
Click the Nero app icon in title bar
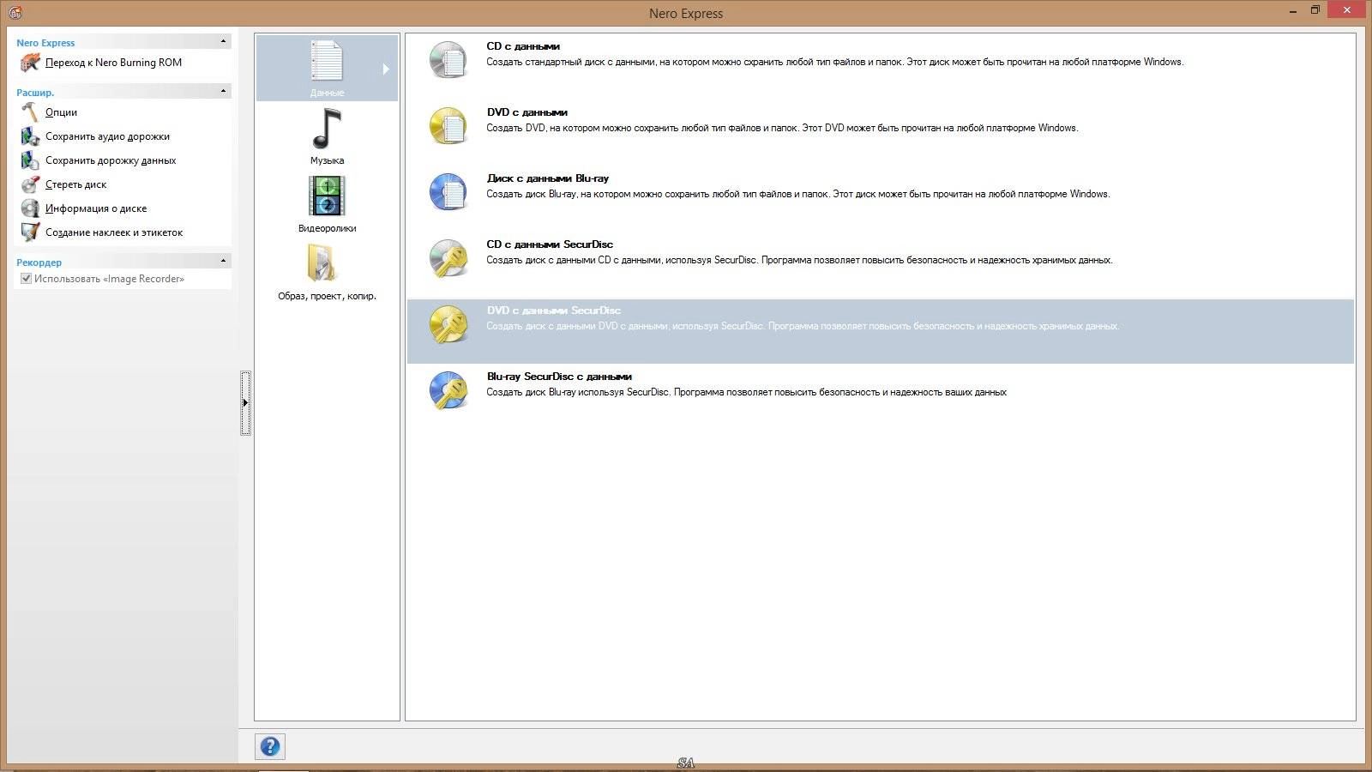pos(14,12)
